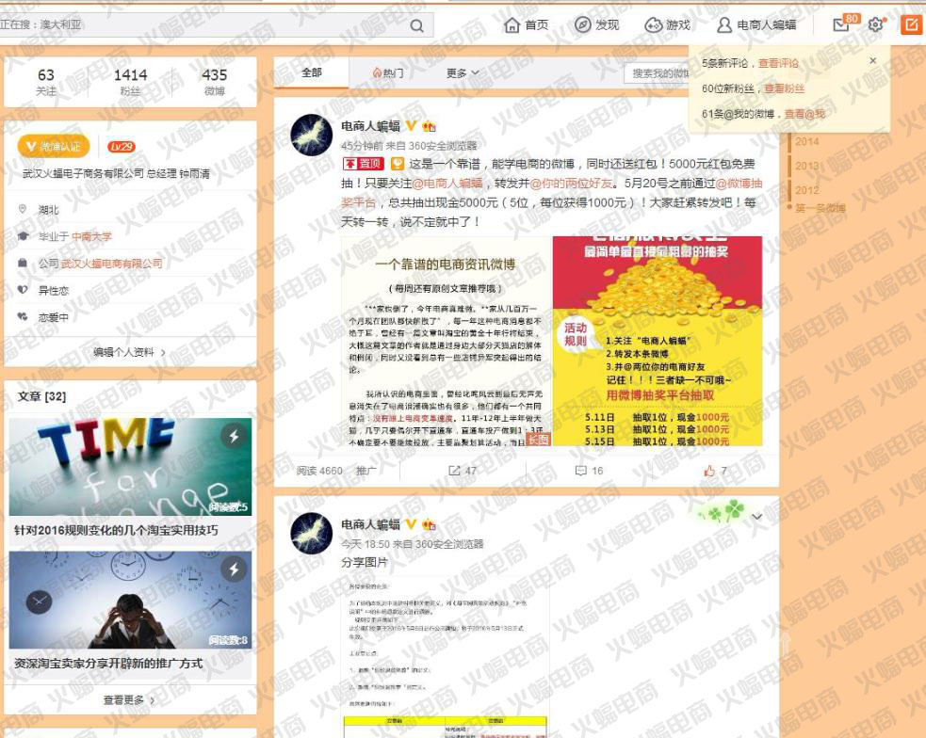Open the long article image in pinned post
The height and width of the screenshot is (738, 926).
pos(447,341)
